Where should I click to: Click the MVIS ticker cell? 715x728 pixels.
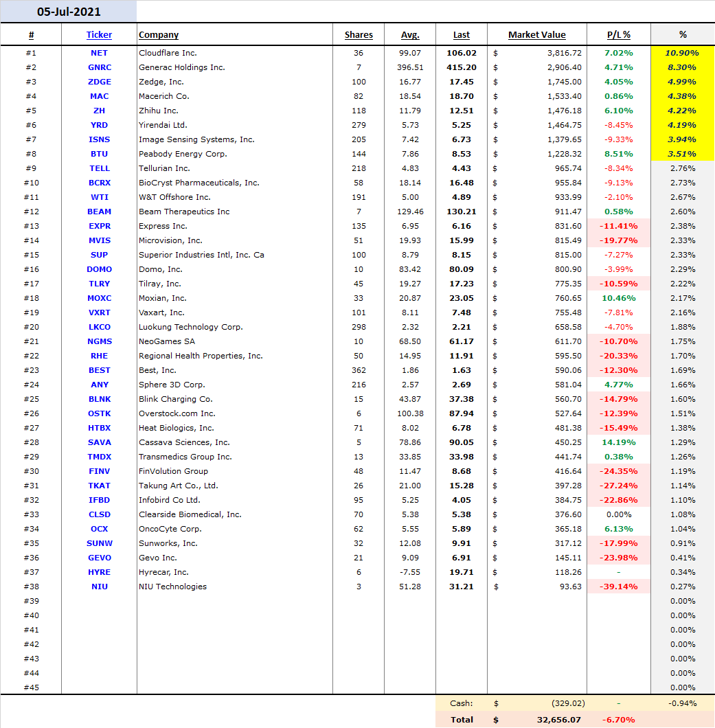[99, 240]
